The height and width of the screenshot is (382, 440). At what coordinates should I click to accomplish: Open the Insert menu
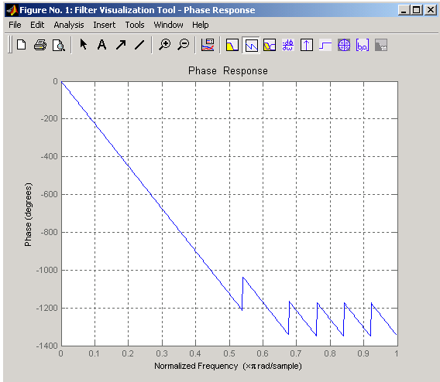click(104, 25)
